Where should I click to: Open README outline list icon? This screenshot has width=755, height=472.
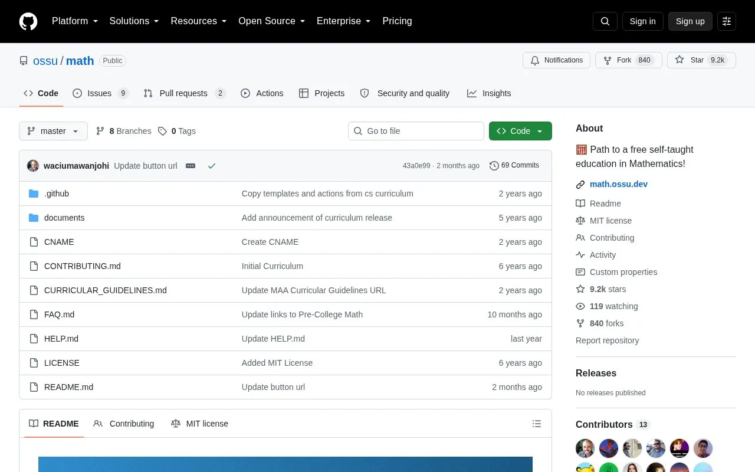[537, 424]
